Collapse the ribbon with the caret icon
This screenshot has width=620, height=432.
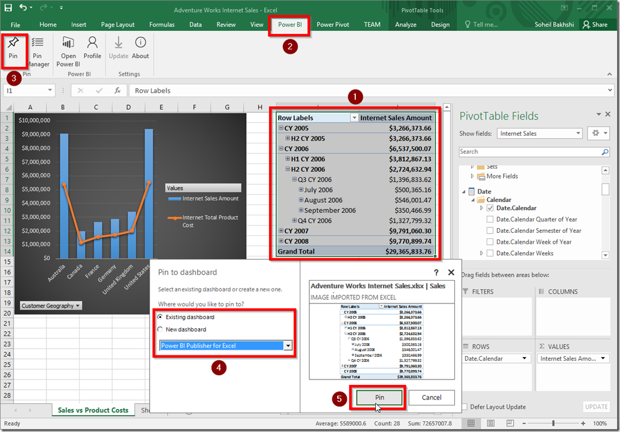pos(609,74)
